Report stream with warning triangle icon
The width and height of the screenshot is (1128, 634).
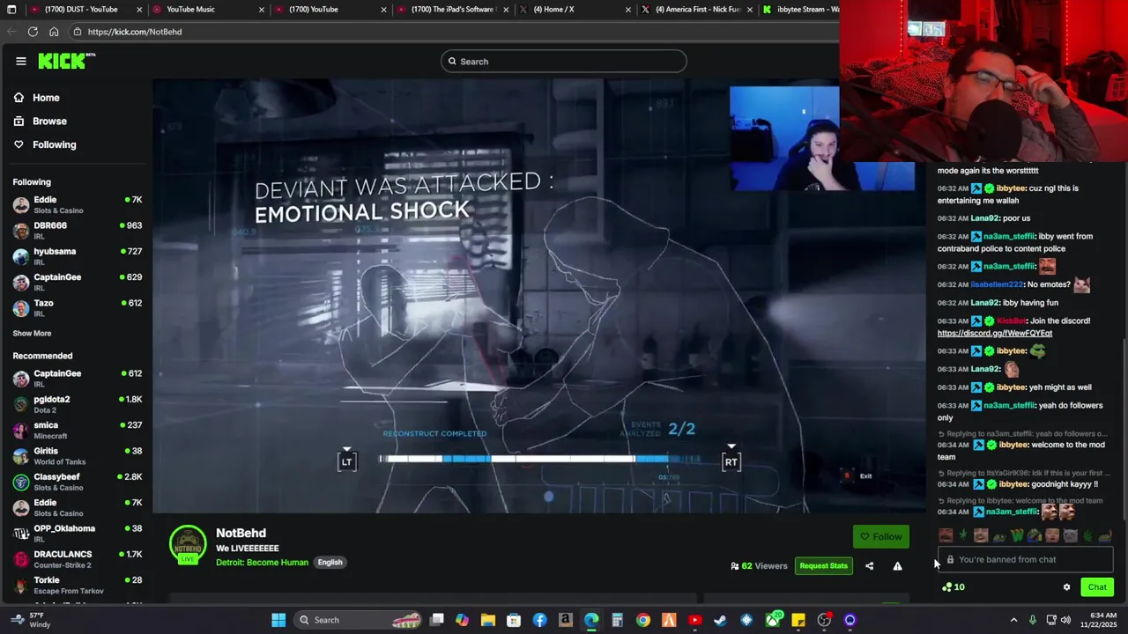click(x=897, y=565)
